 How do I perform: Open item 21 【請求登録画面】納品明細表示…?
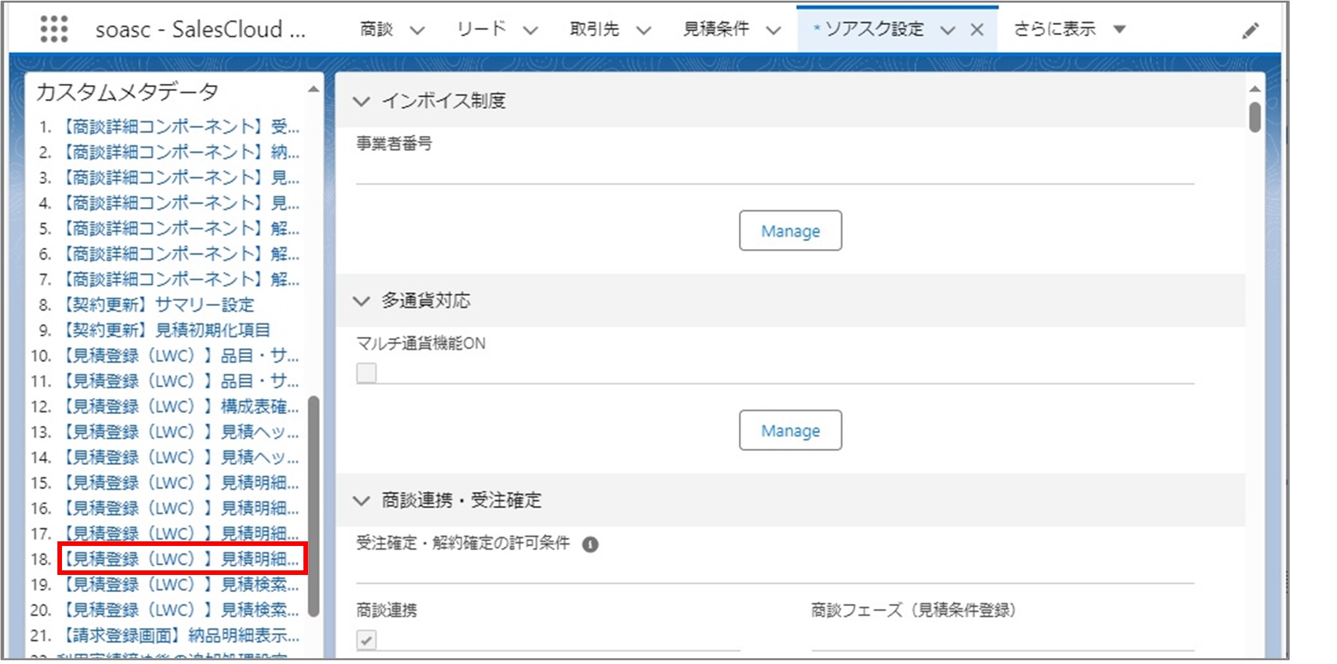click(181, 635)
